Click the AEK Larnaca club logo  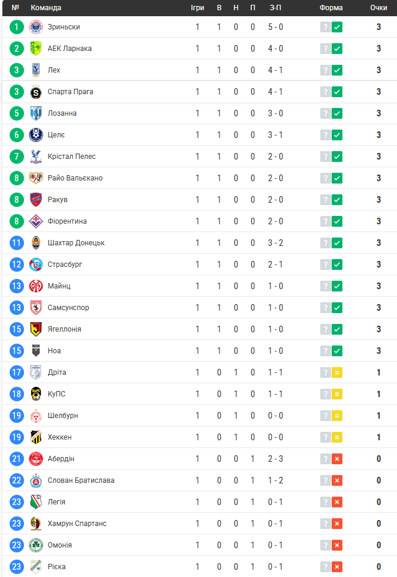pos(36,49)
